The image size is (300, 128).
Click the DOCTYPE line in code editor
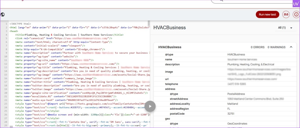tap(21, 24)
